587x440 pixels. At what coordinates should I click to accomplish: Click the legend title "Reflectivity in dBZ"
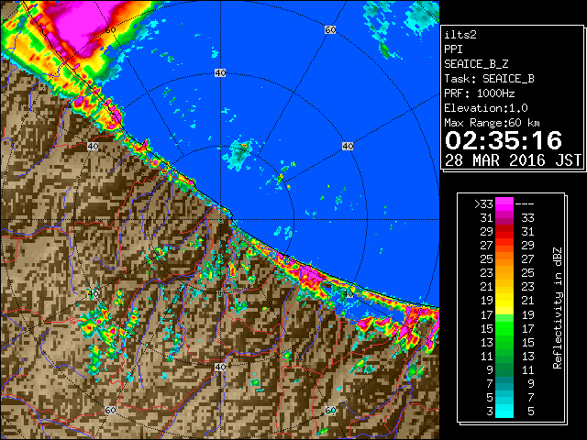pos(558,308)
